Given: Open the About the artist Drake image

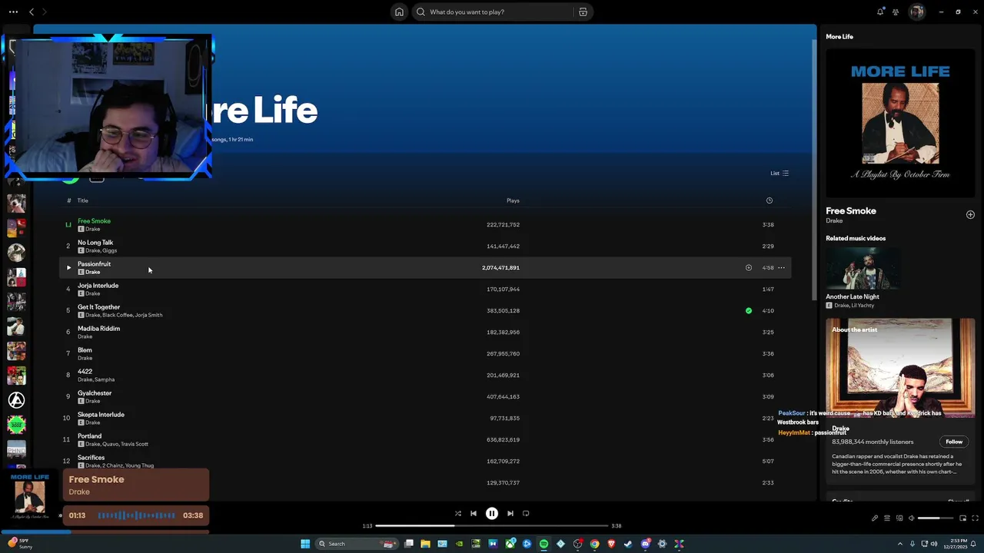Looking at the screenshot, I should [900, 368].
